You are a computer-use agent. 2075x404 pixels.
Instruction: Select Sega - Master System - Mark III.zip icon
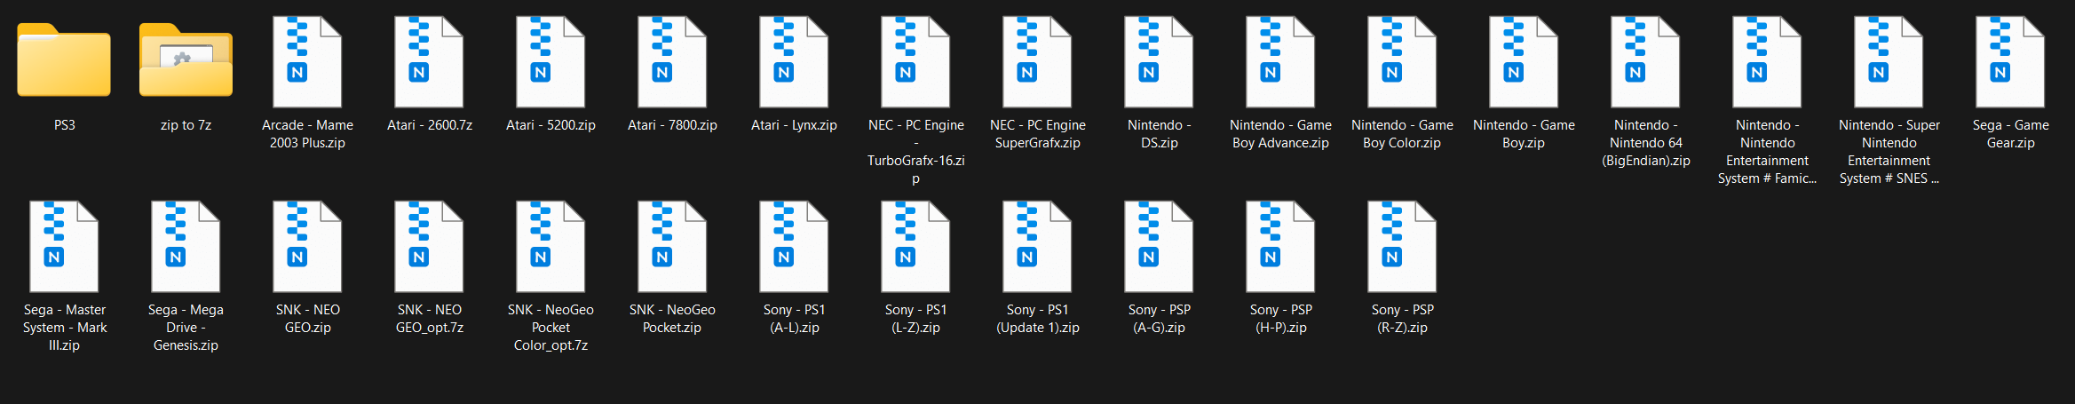click(64, 246)
